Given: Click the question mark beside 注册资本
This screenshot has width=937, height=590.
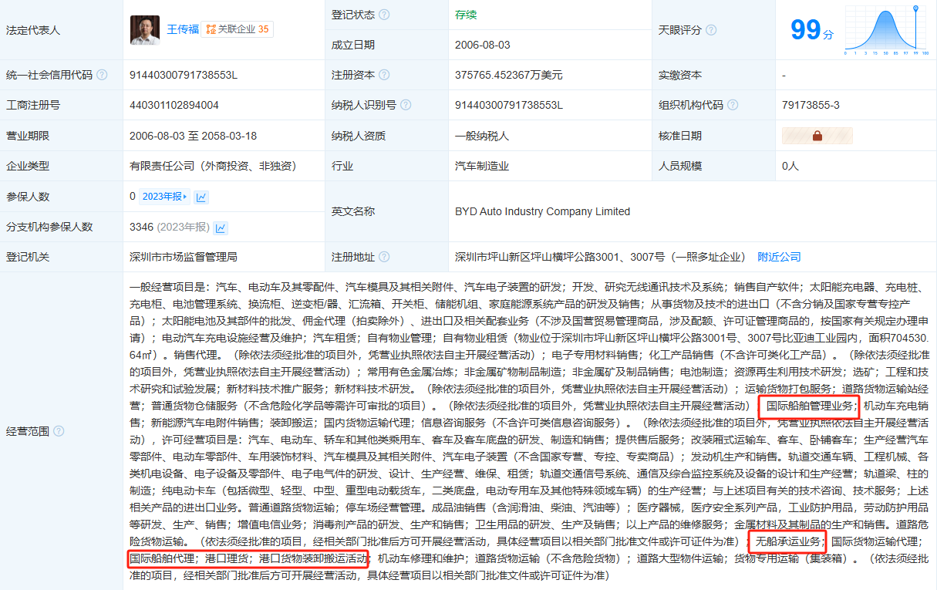Looking at the screenshot, I should [384, 75].
